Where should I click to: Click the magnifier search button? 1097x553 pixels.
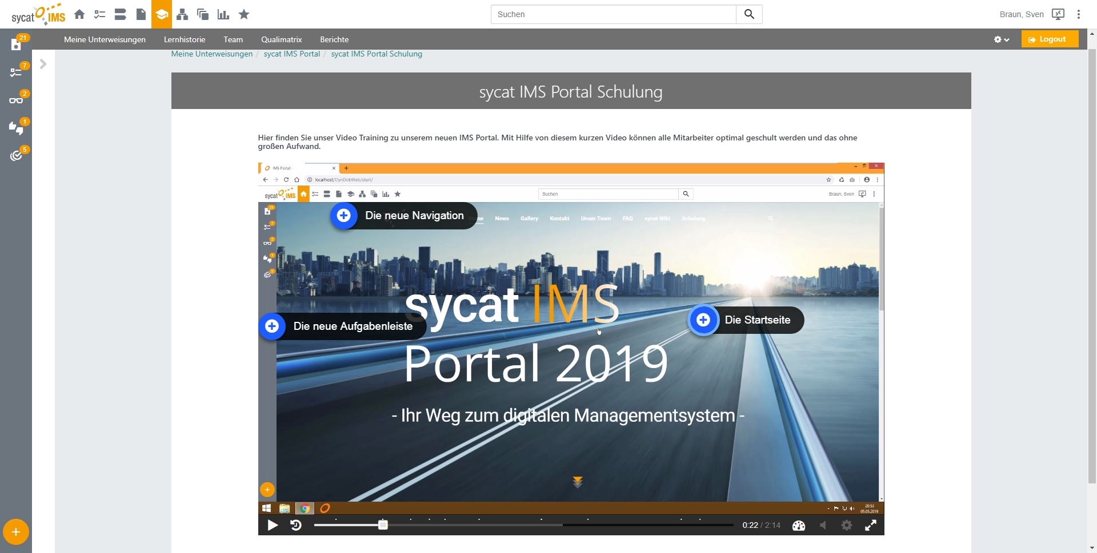click(749, 14)
